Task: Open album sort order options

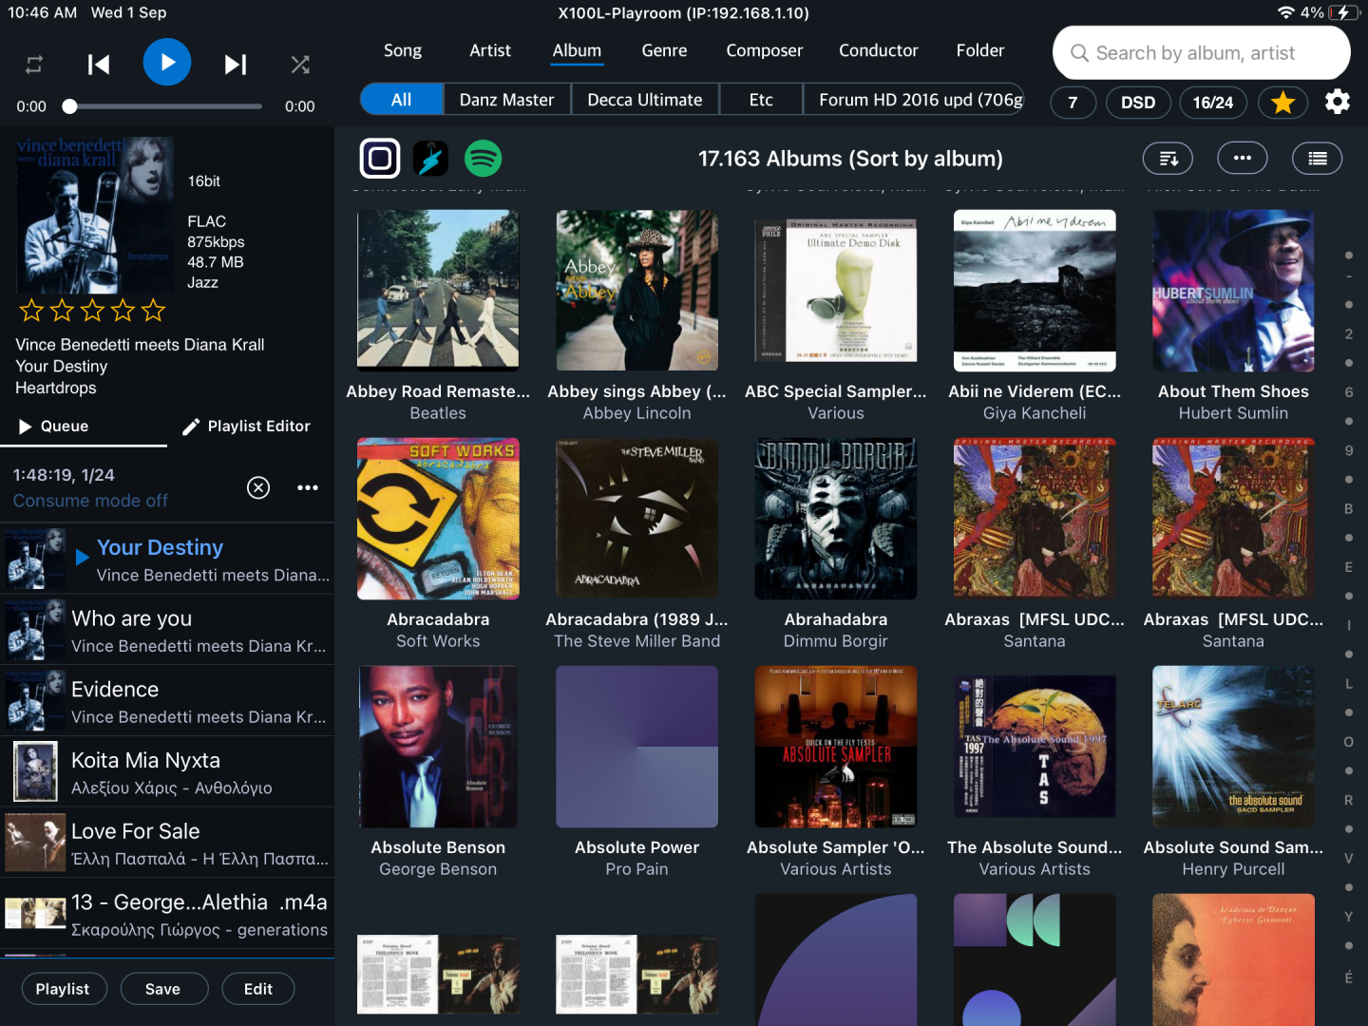Action: pyautogui.click(x=1168, y=159)
